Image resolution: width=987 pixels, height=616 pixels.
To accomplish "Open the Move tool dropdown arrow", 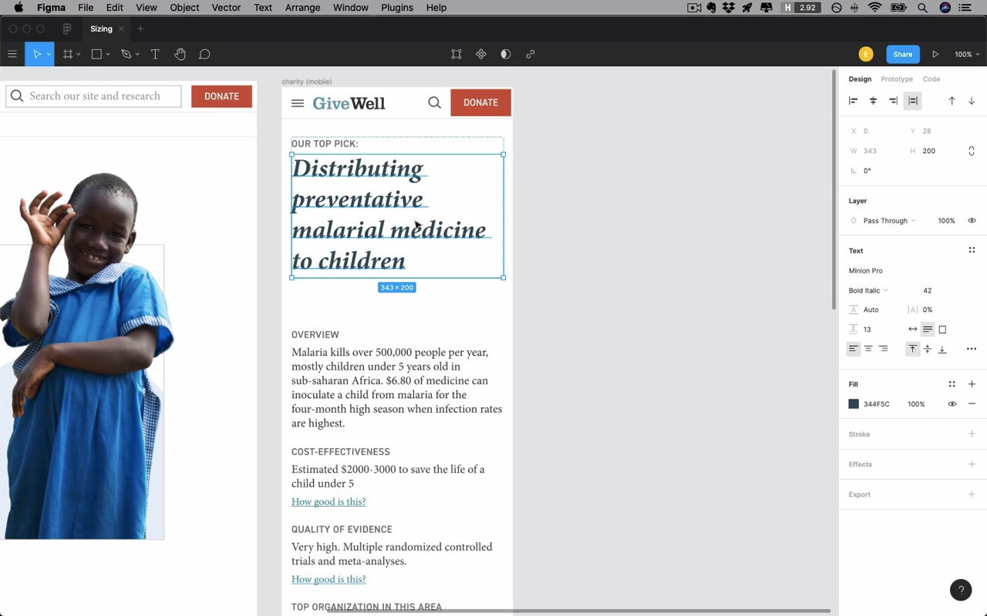I will [49, 55].
